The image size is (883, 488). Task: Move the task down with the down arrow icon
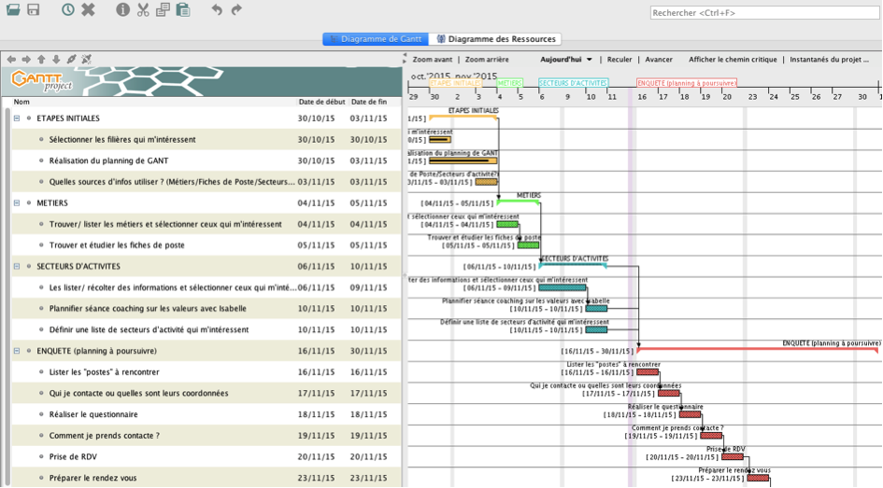pyautogui.click(x=56, y=59)
